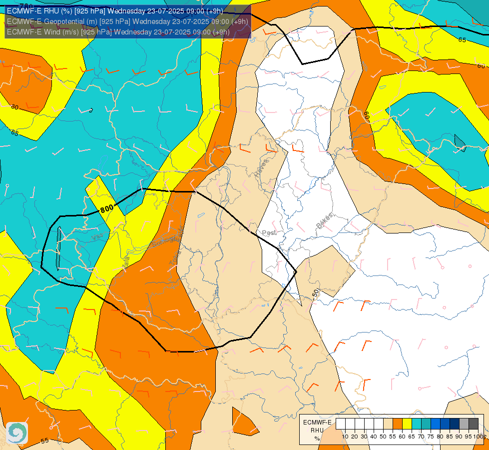Viewport: 489px width, 450px height.
Task: Click the legend title ECMWF-E RHU %
Action: point(318,430)
